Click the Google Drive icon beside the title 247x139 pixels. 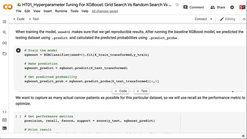click(x=19, y=5)
